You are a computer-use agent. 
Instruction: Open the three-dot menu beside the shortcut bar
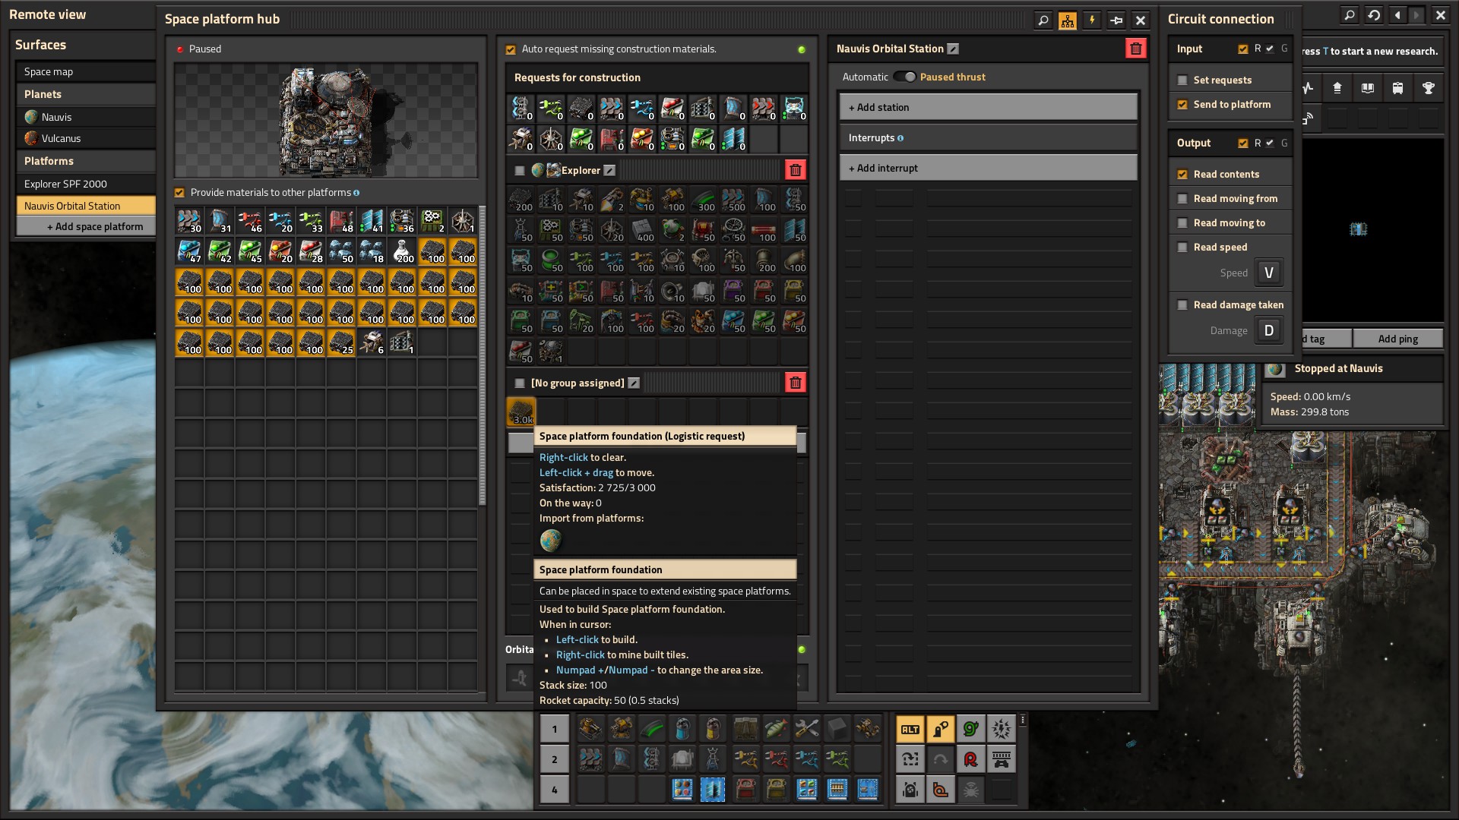click(x=1023, y=720)
